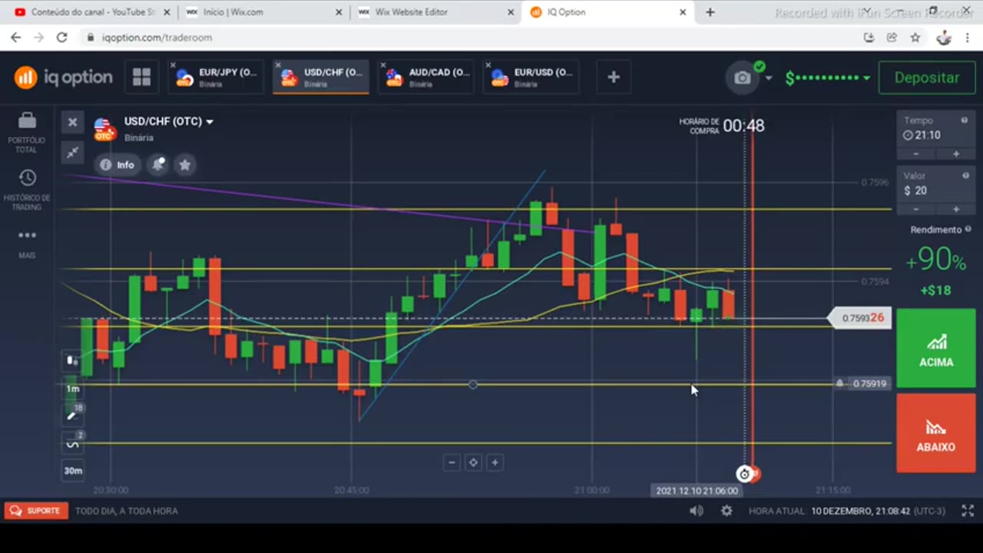Open the drawing tools pencil icon
Screen dimensions: 983x553
coord(72,416)
